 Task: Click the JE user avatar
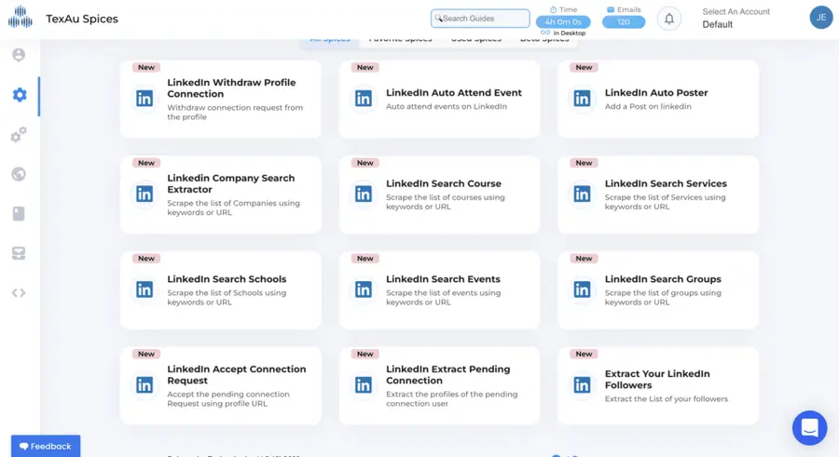tap(820, 18)
